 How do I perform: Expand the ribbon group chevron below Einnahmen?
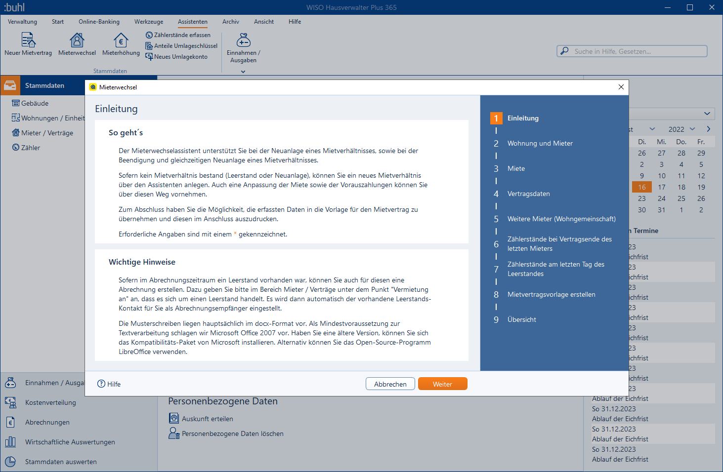click(243, 72)
